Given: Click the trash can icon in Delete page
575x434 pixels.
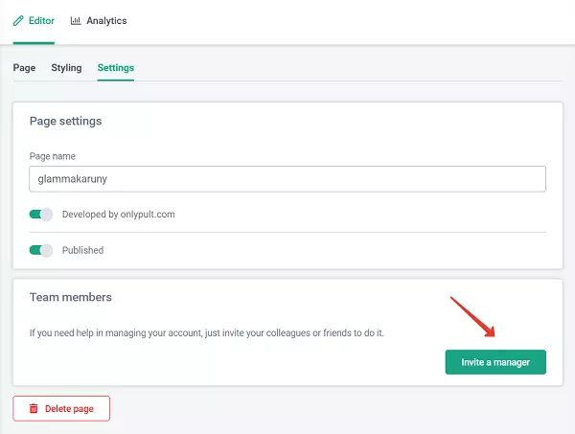Looking at the screenshot, I should click(34, 409).
